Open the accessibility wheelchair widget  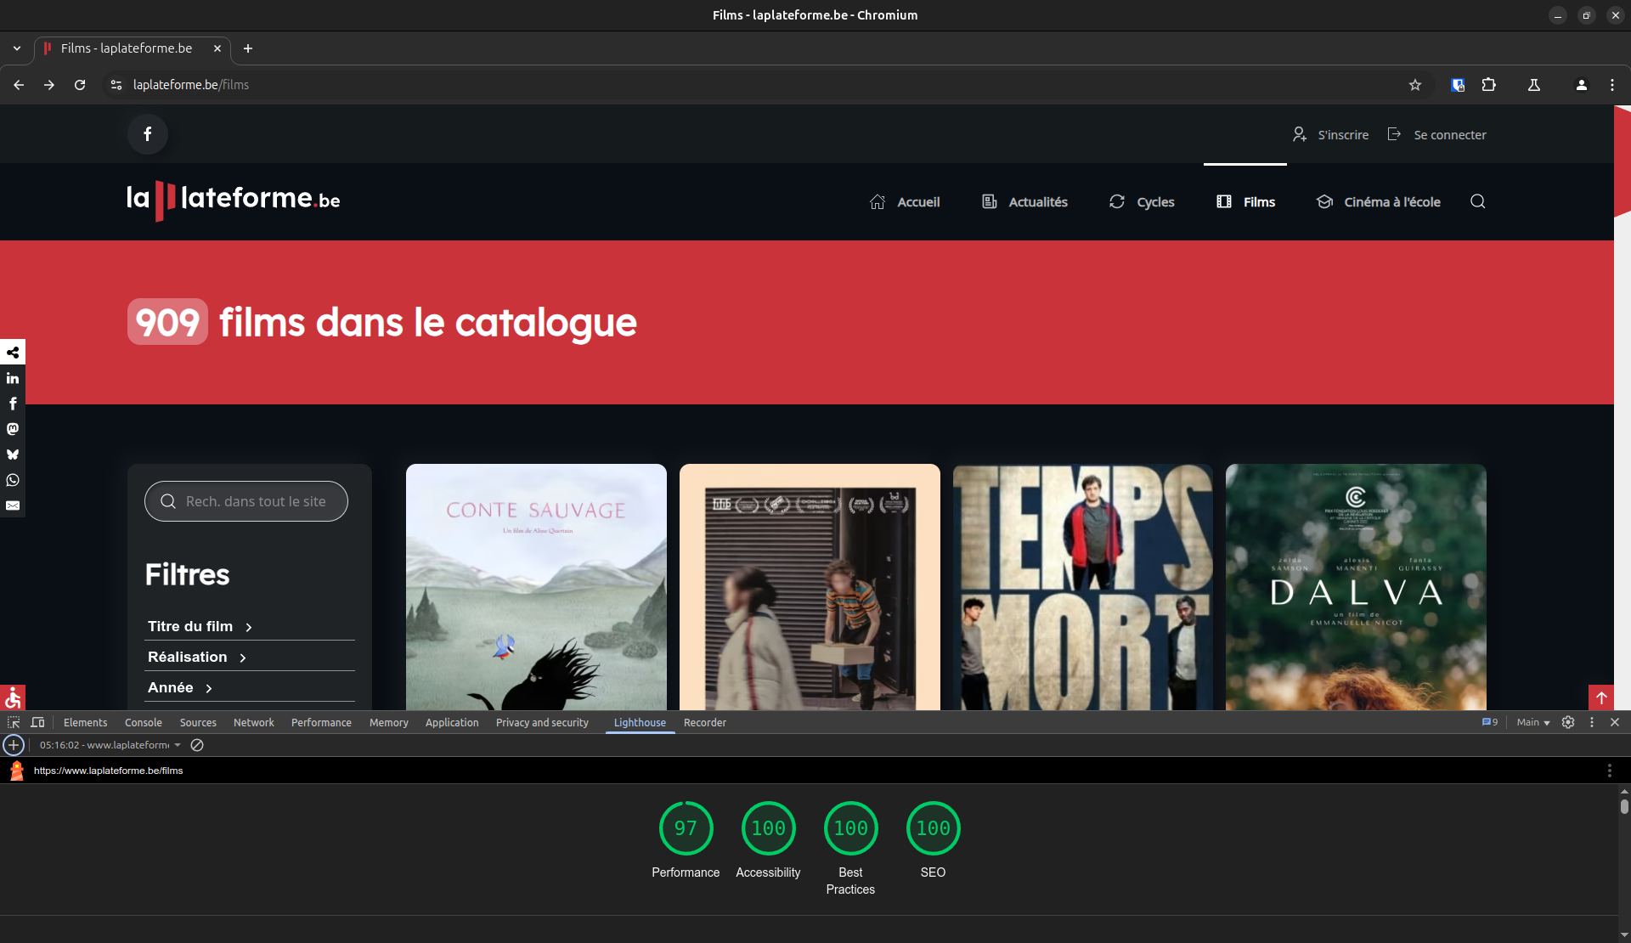[13, 697]
